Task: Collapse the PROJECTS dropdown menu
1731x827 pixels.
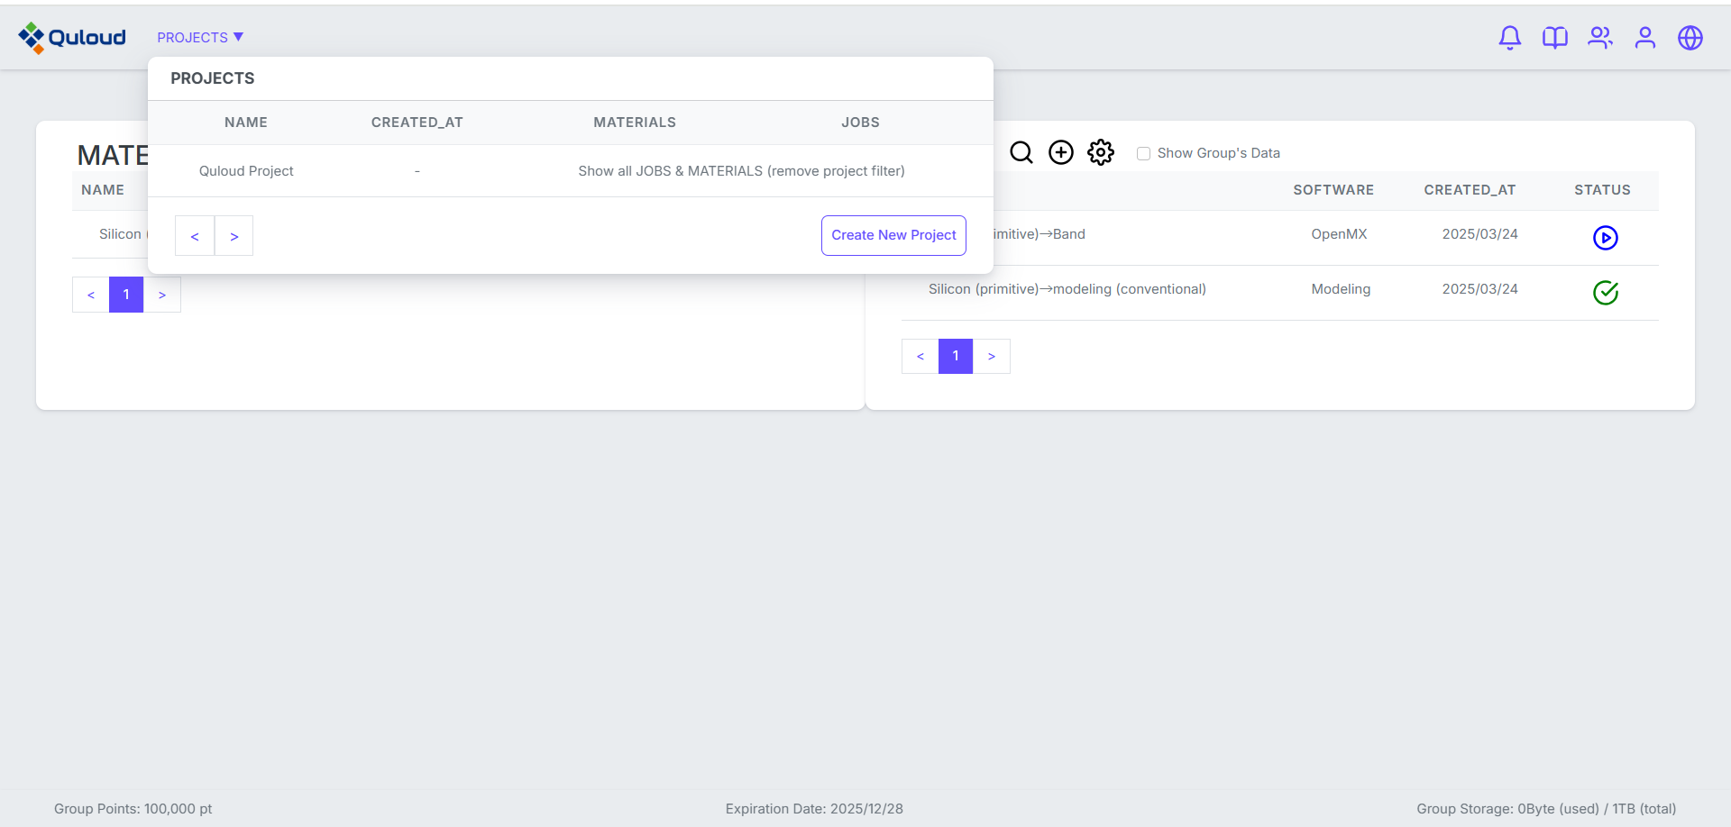Action: [200, 37]
